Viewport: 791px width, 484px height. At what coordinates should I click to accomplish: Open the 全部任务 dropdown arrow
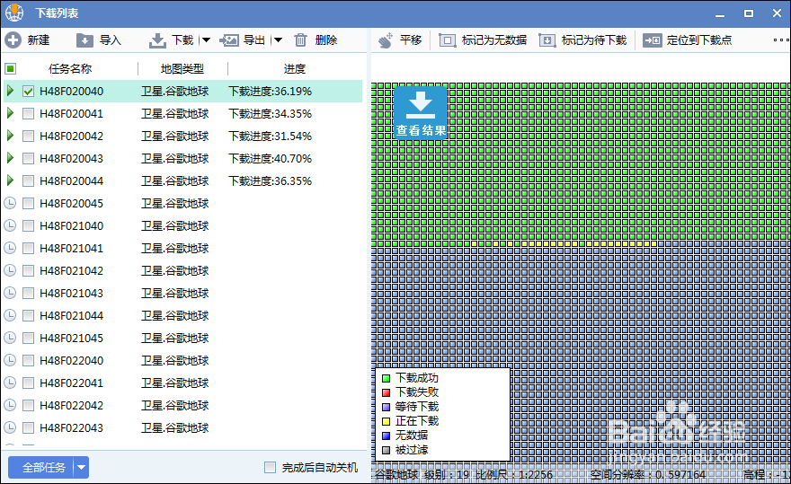click(82, 467)
